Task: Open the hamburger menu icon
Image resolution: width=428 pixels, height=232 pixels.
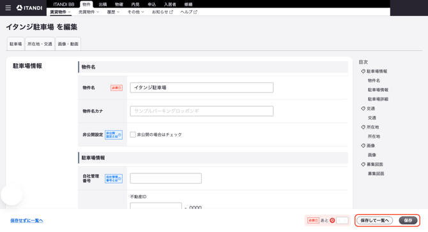Action: click(8, 8)
